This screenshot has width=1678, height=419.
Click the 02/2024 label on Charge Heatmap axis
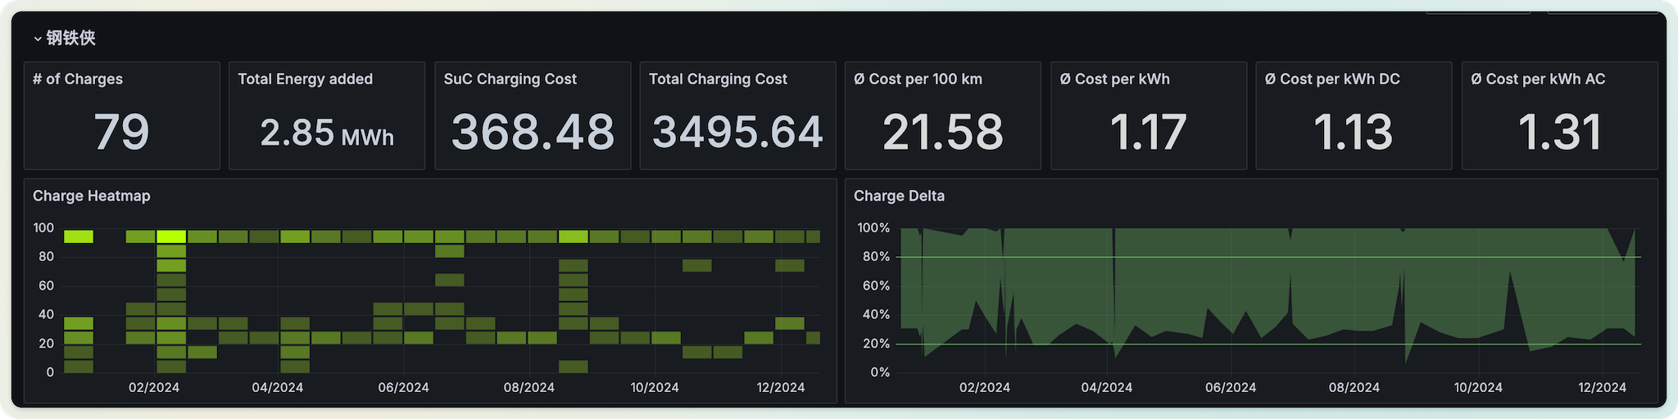point(154,387)
